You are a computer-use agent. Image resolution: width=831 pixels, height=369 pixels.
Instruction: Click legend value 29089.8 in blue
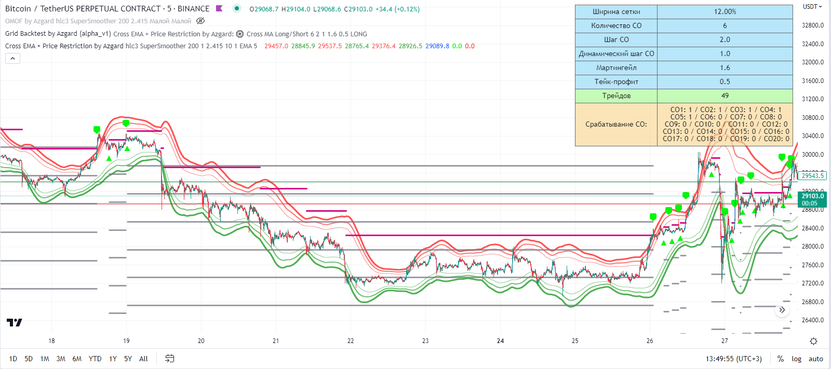click(x=437, y=46)
